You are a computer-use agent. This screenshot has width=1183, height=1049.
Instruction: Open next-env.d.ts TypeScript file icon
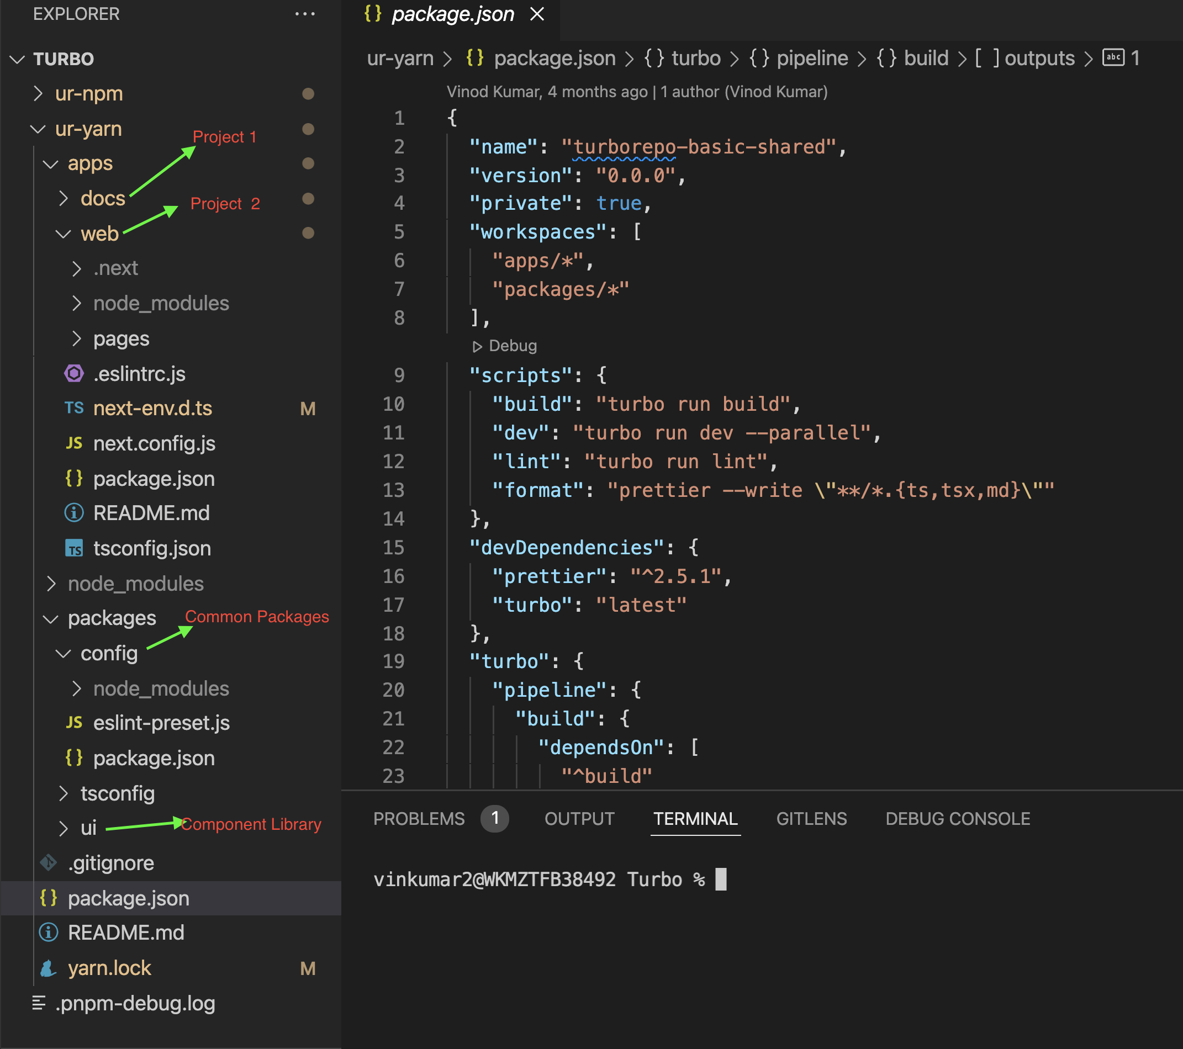(74, 409)
